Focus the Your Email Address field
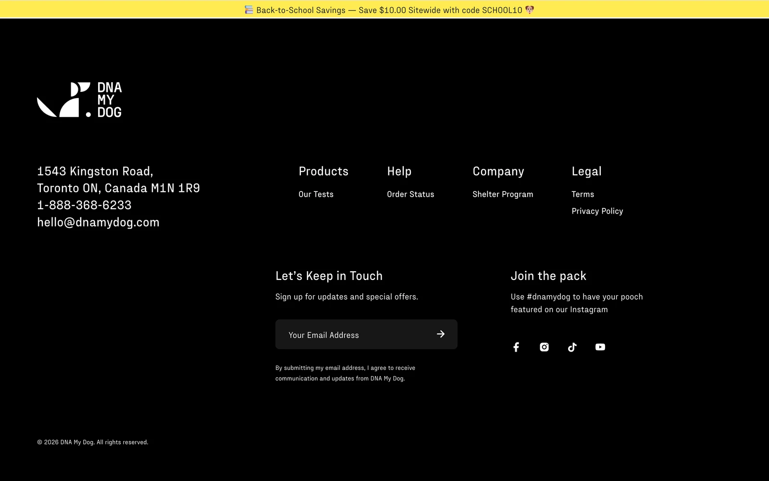This screenshot has height=481, width=769. coord(366,334)
